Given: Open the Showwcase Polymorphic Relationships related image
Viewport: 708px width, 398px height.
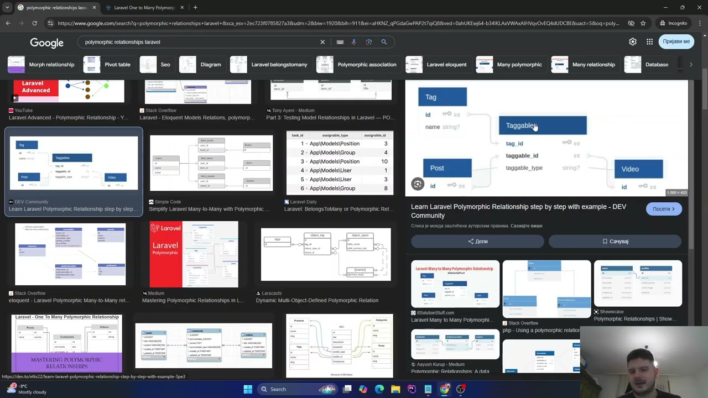Looking at the screenshot, I should pos(638,283).
